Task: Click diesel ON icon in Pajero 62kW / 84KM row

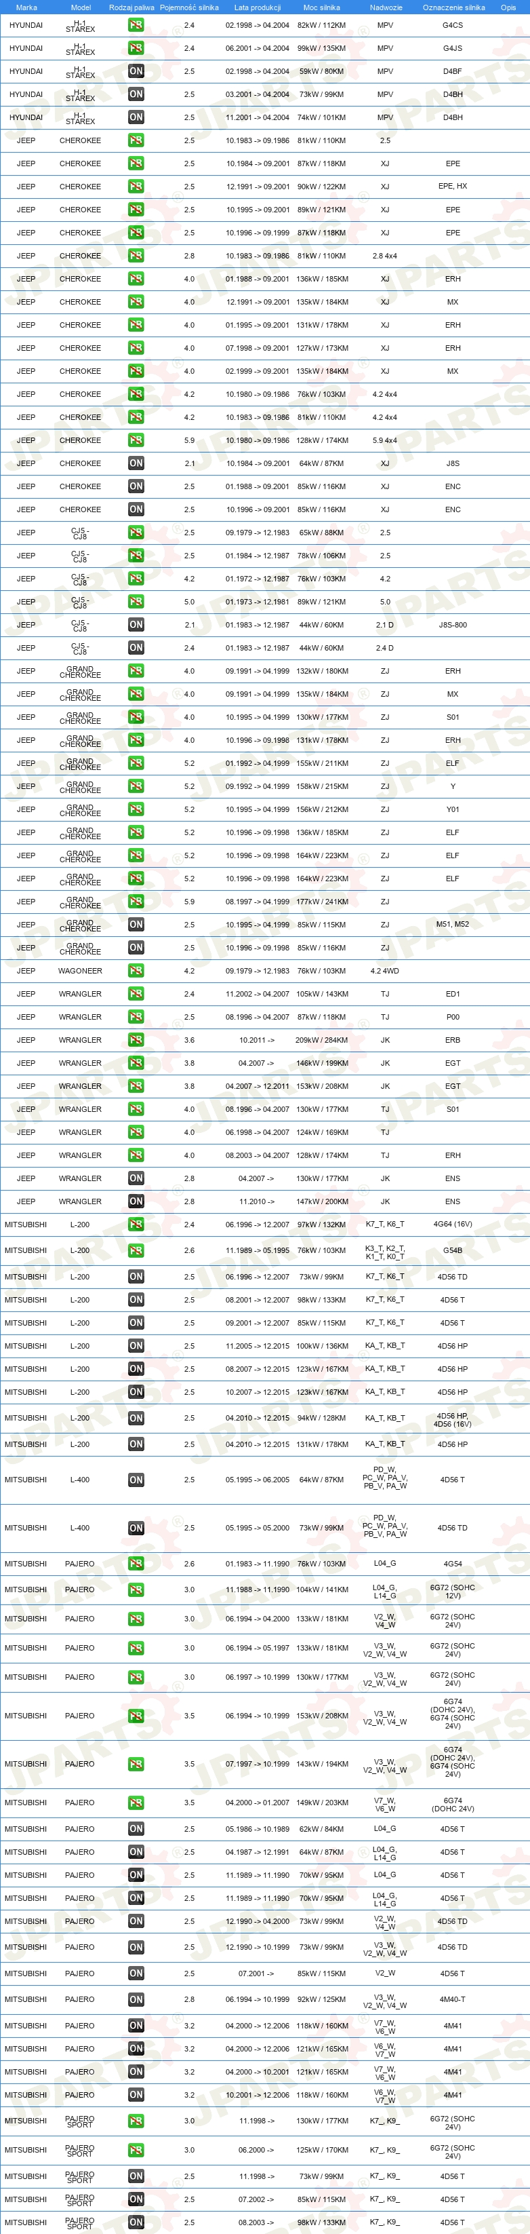Action: (136, 1829)
